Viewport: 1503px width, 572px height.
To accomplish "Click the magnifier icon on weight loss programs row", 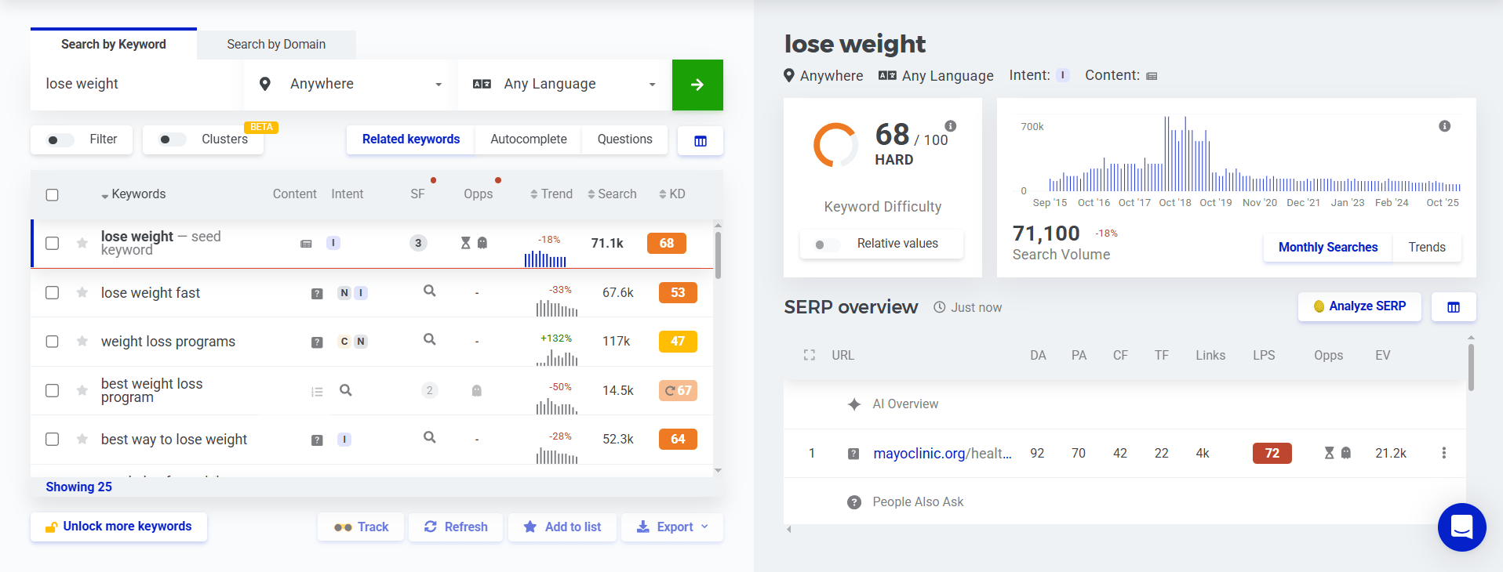I will point(429,341).
